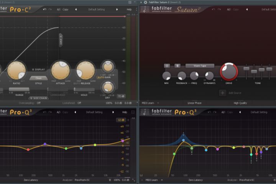
Task: Click the Knee handle on compressor curve
Action: pyautogui.click(x=61, y=40)
